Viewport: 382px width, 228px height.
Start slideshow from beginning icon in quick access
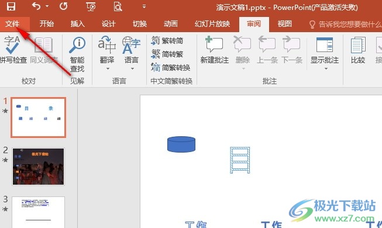(91, 6)
